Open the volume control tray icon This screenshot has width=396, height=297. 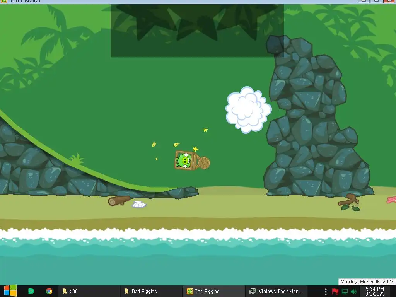[x=353, y=292]
